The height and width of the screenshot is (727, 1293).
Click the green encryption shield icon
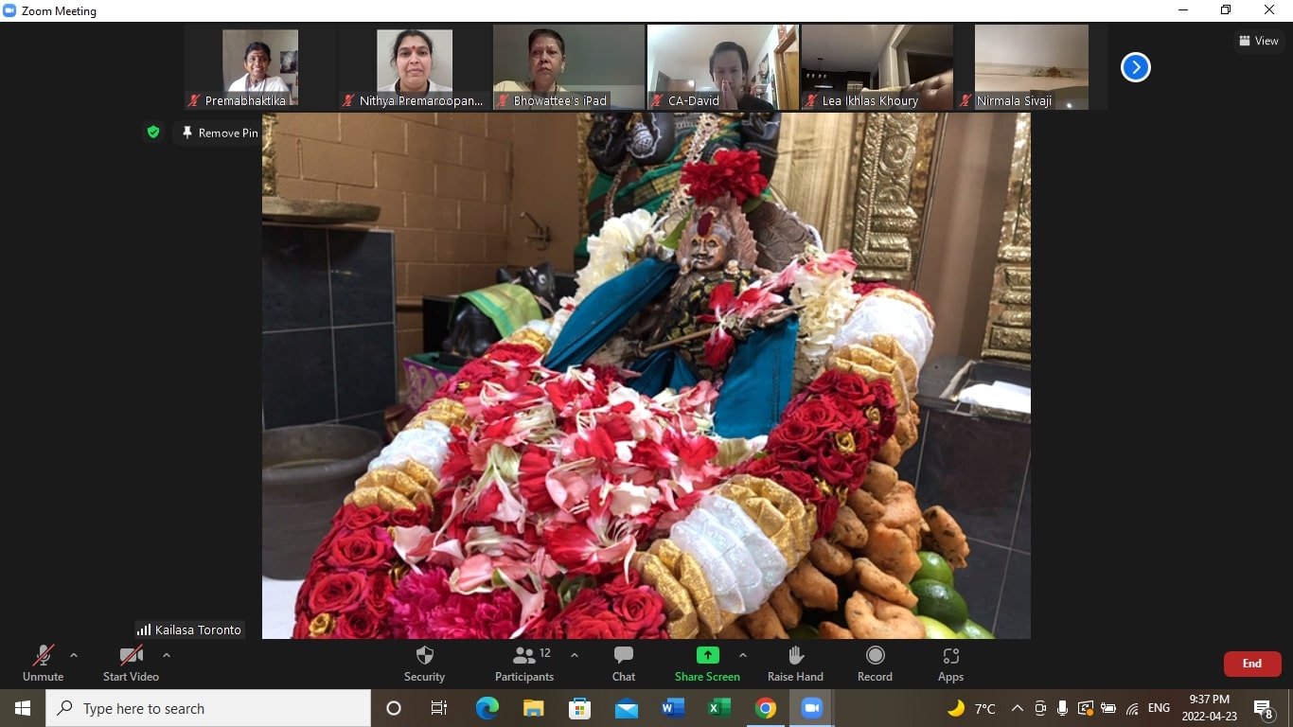pos(153,133)
